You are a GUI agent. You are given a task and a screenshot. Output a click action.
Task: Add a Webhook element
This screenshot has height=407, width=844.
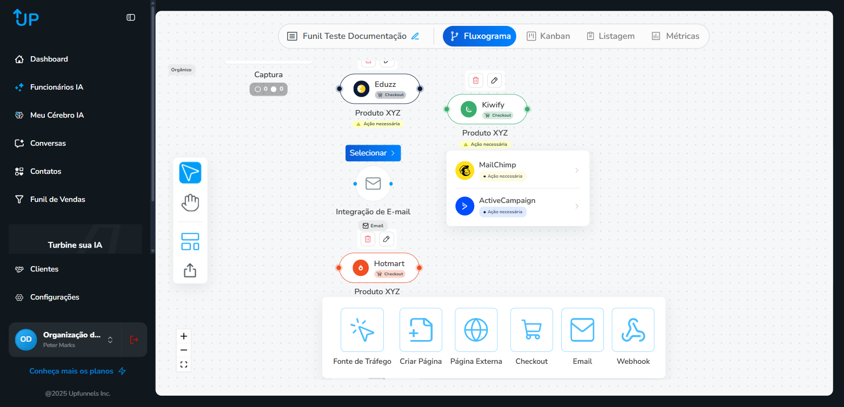point(633,330)
